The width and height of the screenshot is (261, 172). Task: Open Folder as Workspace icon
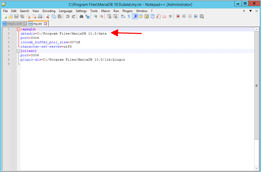[x=164, y=16]
